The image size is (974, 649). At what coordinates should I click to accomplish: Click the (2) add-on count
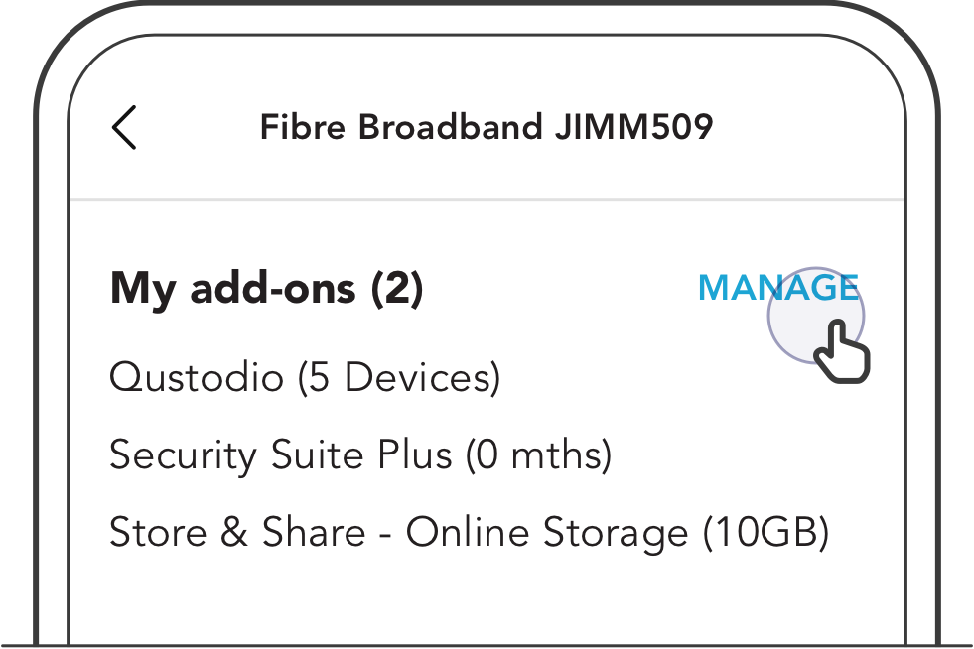pyautogui.click(x=397, y=289)
